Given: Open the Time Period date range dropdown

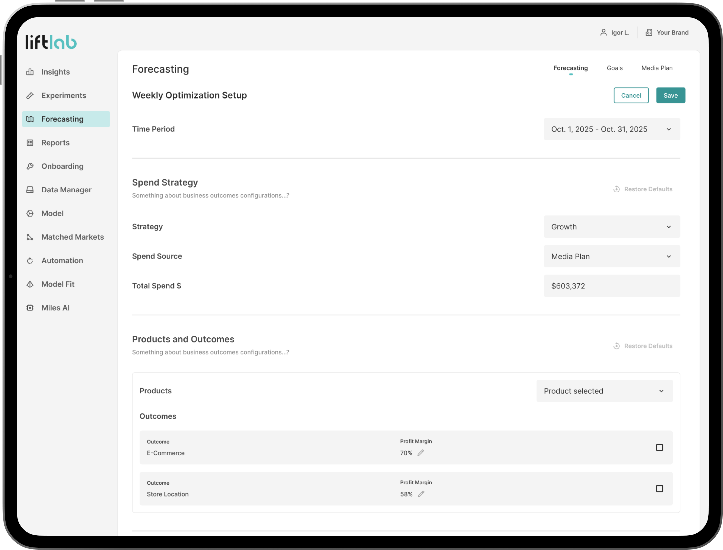Looking at the screenshot, I should pyautogui.click(x=612, y=129).
